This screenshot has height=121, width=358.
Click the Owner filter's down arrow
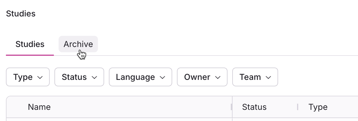(x=218, y=77)
